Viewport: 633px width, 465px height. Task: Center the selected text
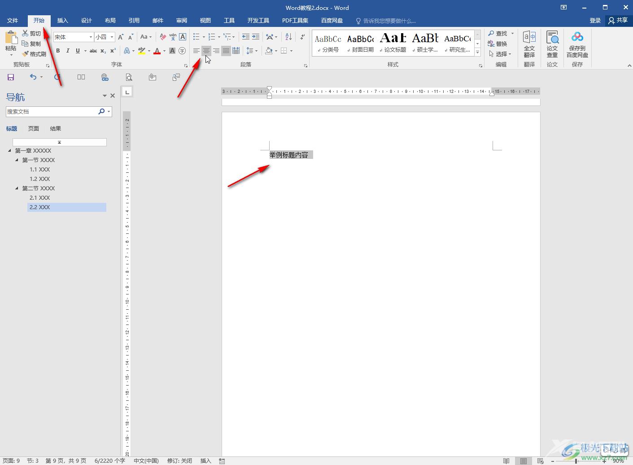click(x=206, y=51)
